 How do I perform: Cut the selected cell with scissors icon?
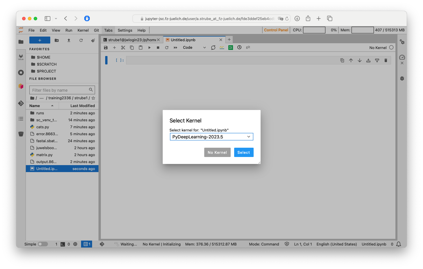[x=123, y=48]
